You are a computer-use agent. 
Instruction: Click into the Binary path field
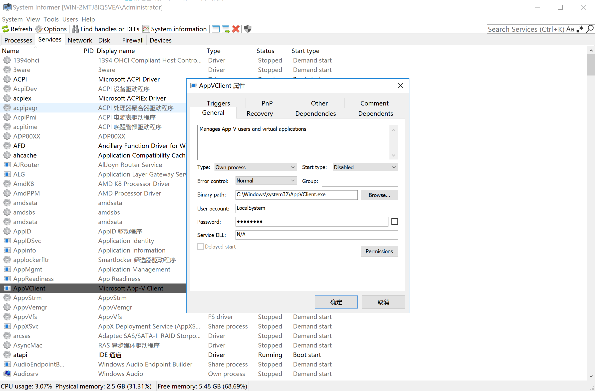click(296, 194)
